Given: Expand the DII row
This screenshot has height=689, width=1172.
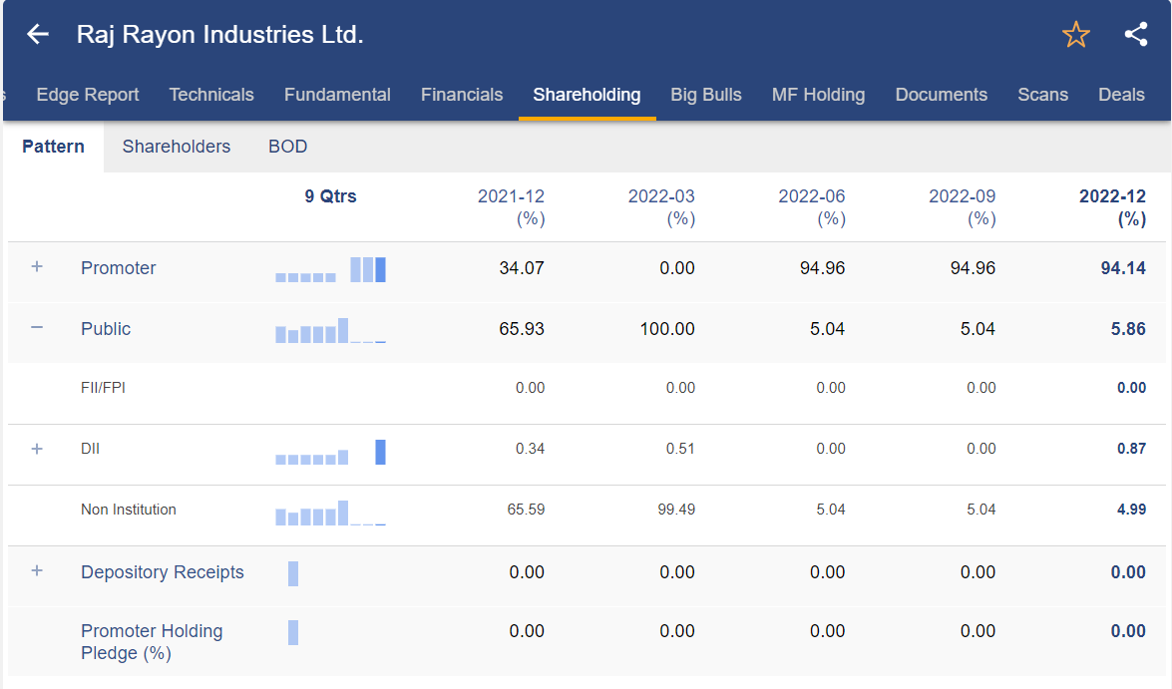Looking at the screenshot, I should pyautogui.click(x=37, y=449).
